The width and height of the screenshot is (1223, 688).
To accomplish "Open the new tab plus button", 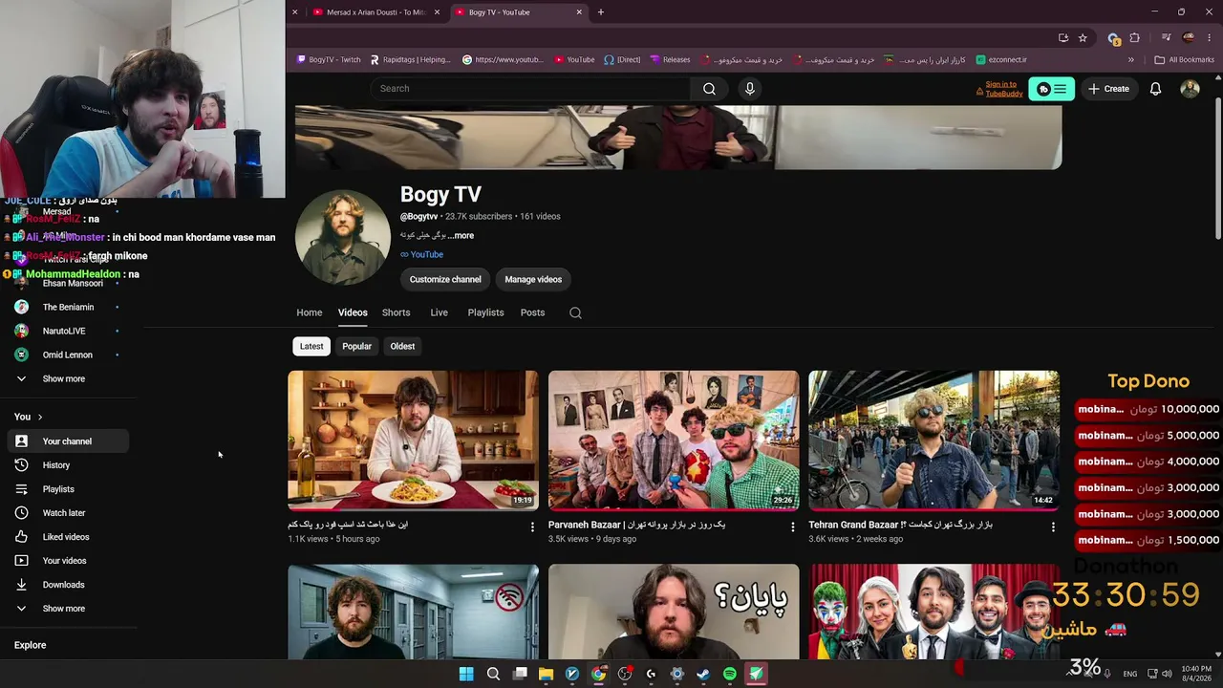I will (x=601, y=12).
